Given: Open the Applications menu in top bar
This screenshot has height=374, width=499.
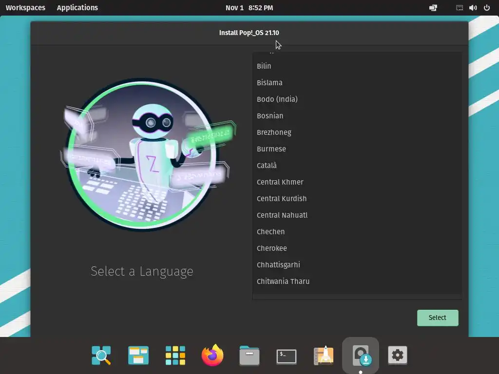Looking at the screenshot, I should pyautogui.click(x=77, y=8).
